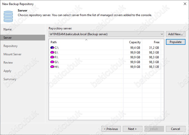Screen dimensions: 189x135
Task: Click the H:\ drive icon
Action: [x=52, y=67]
